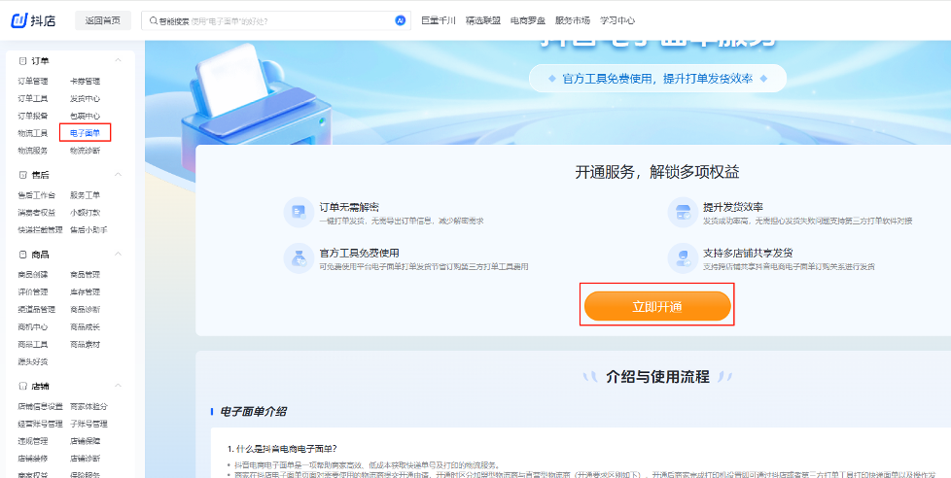Go to 学习中心 in top navigation
Image resolution: width=951 pixels, height=478 pixels.
coord(616,19)
